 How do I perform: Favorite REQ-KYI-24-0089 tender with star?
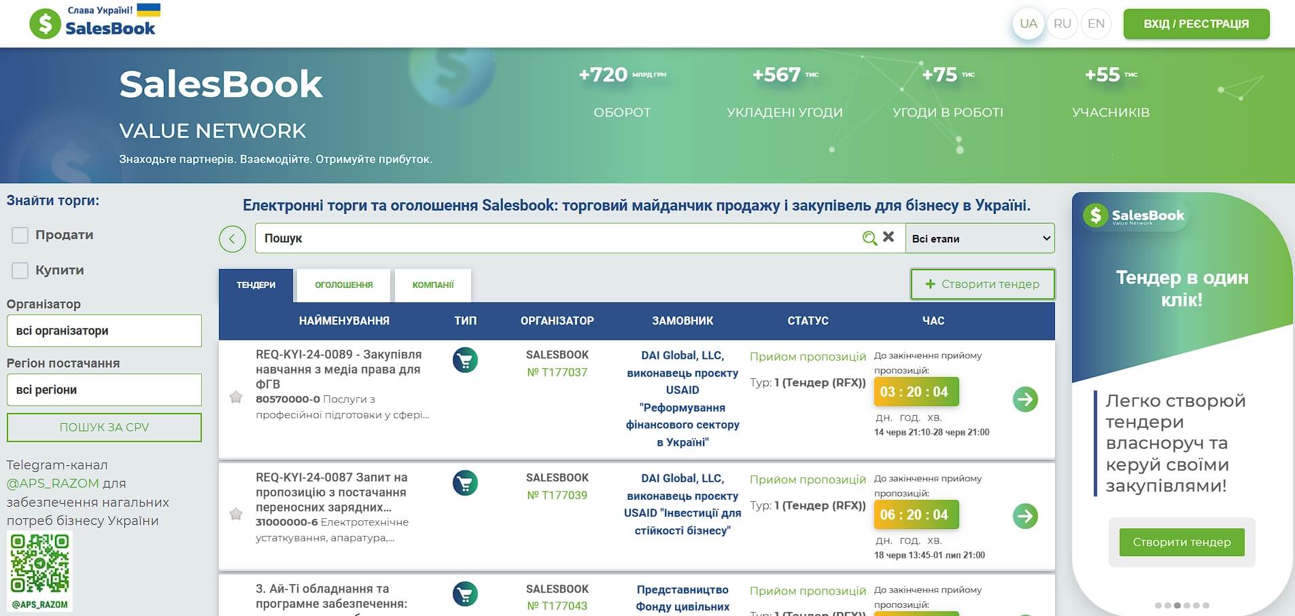236,397
